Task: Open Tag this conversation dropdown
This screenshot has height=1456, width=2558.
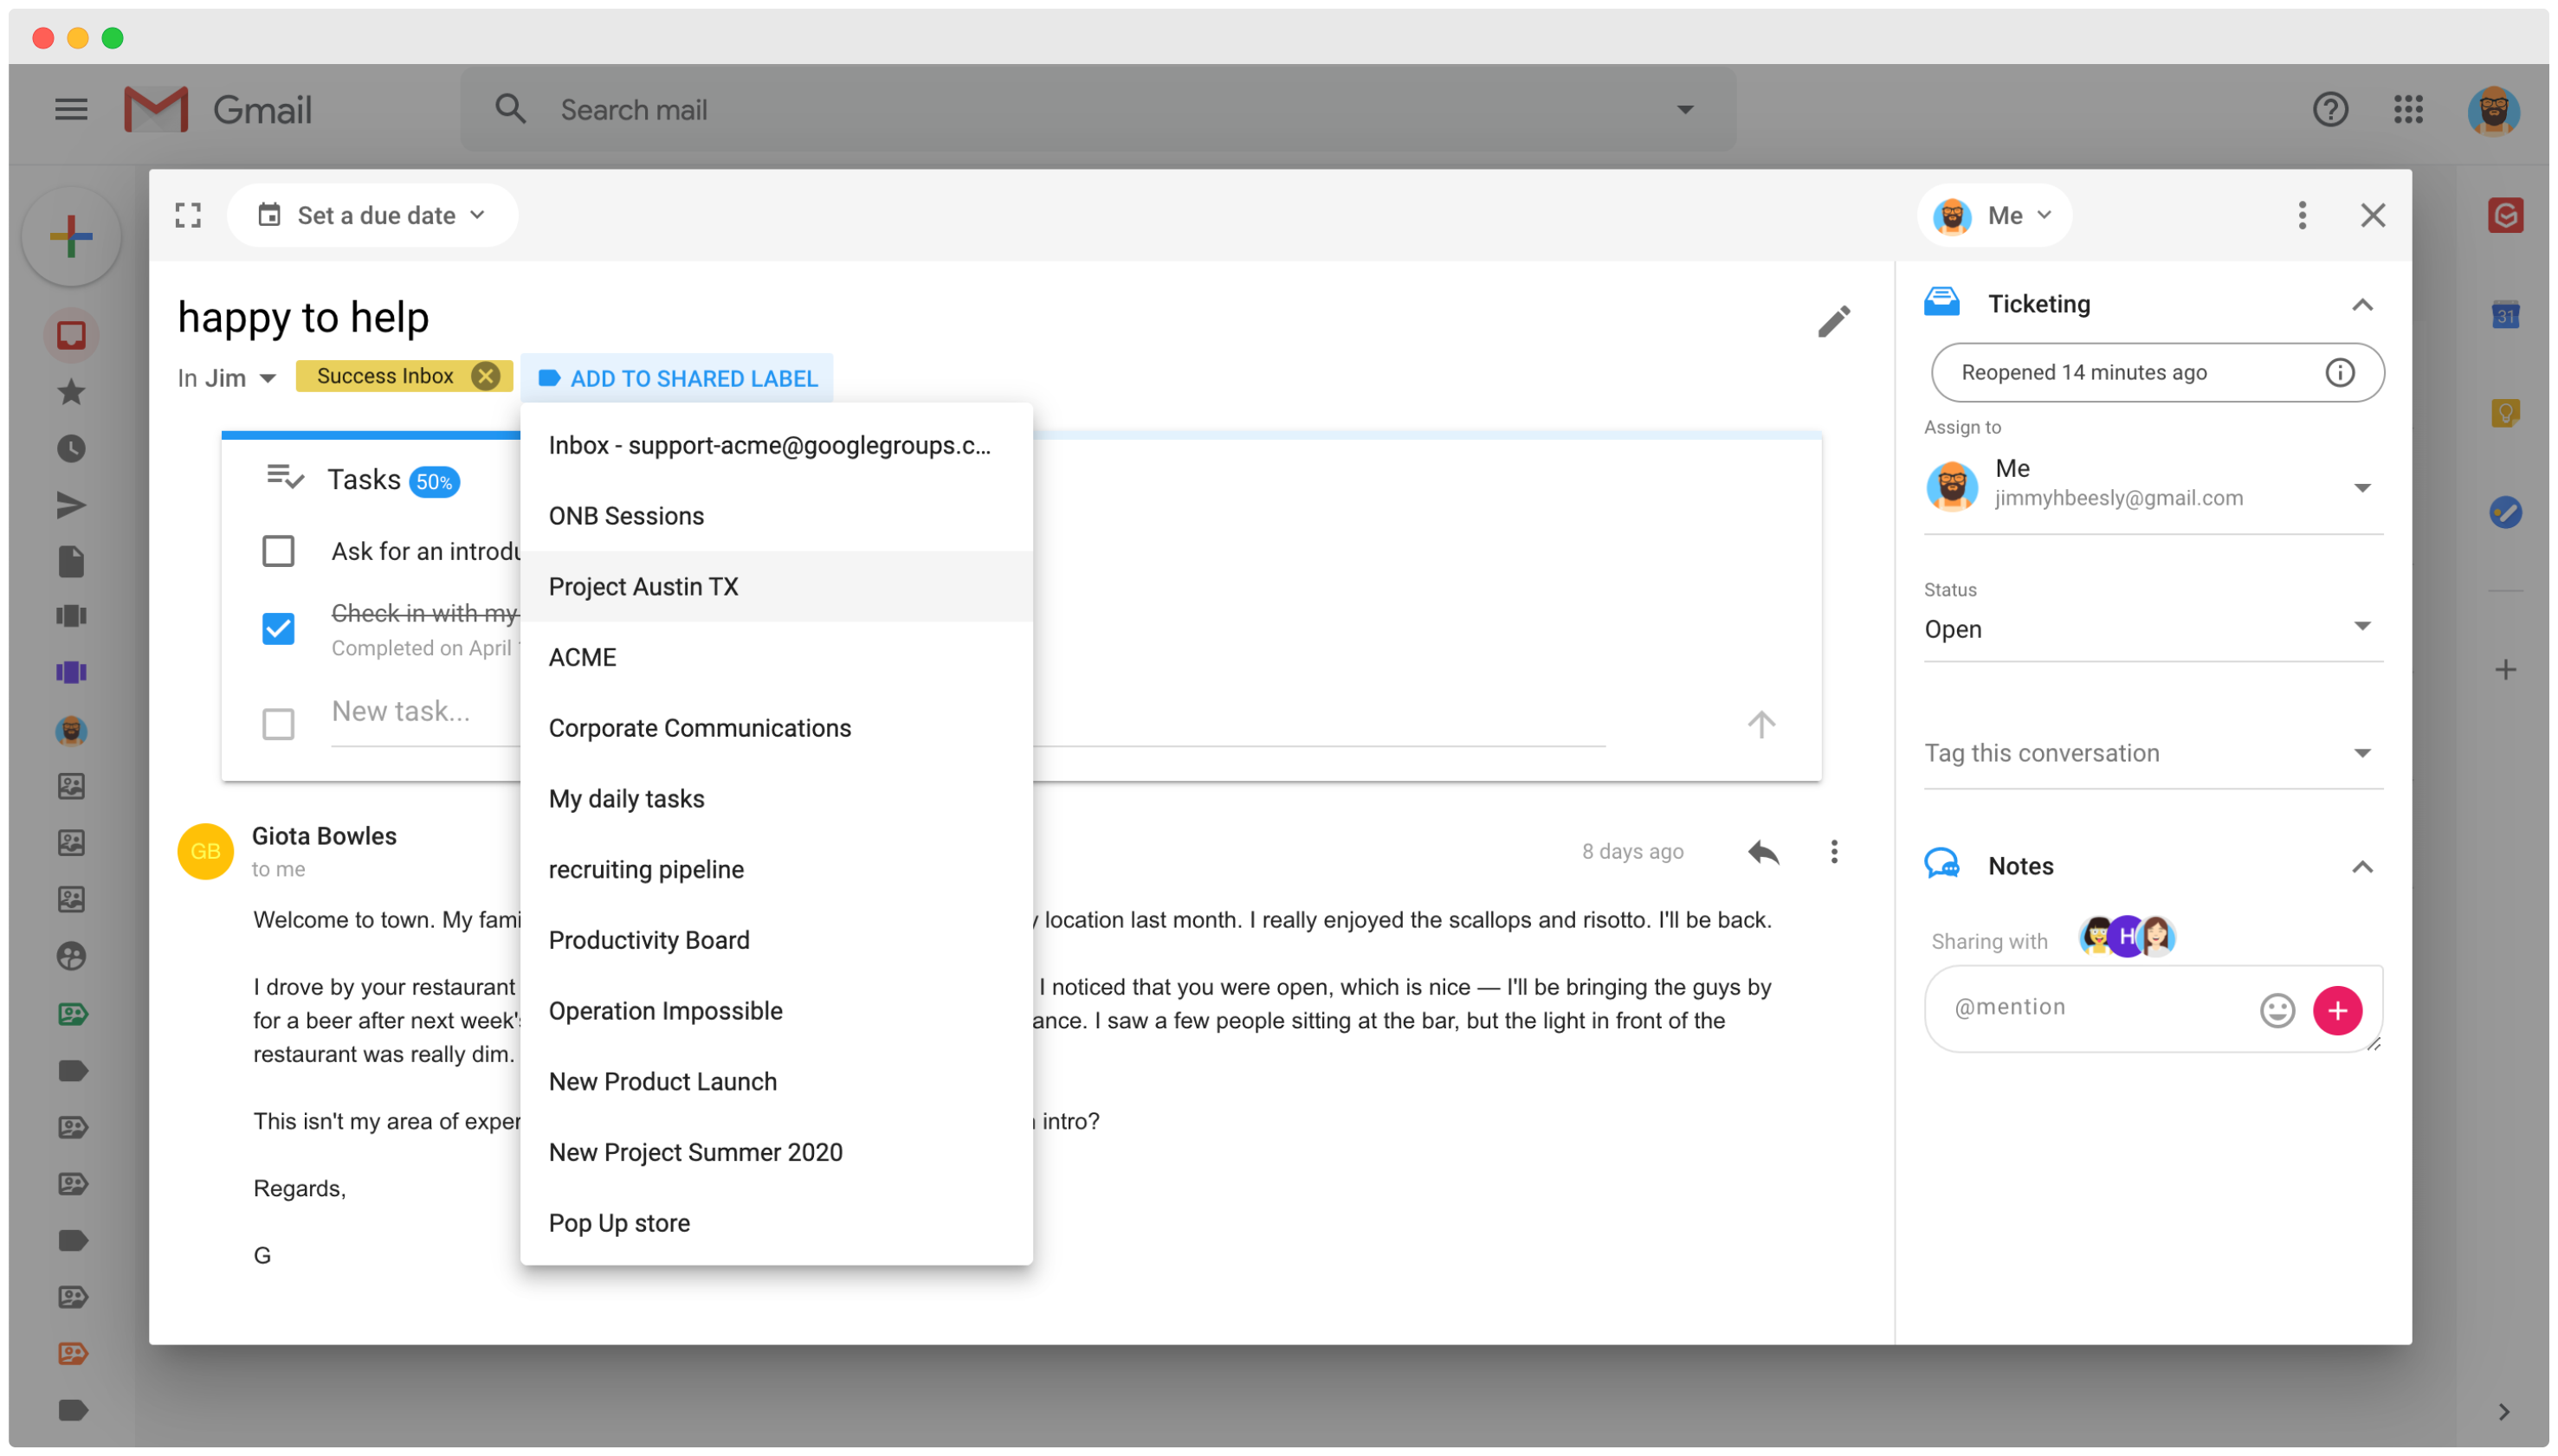Action: coord(2153,753)
